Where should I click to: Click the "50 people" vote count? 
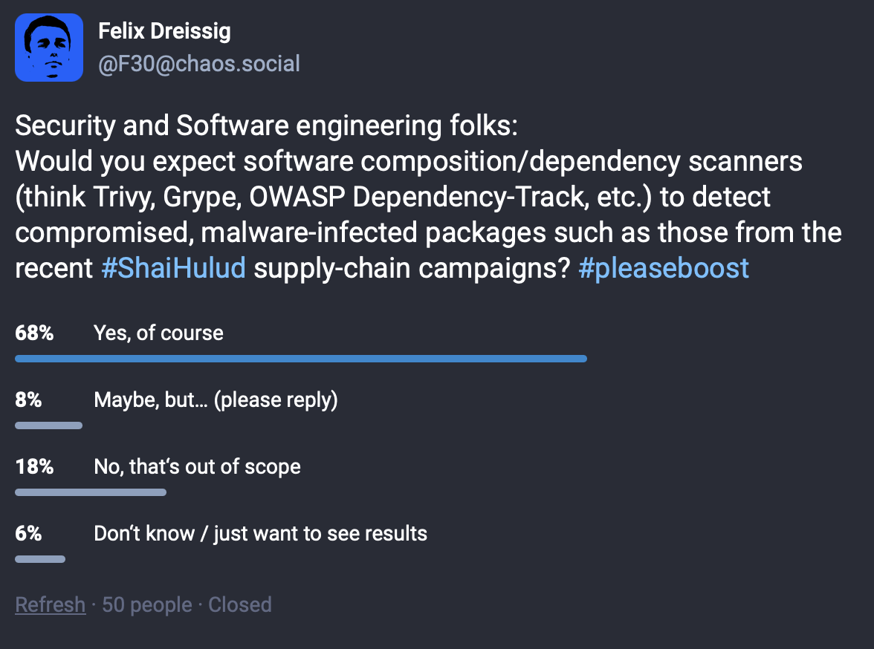coord(146,604)
